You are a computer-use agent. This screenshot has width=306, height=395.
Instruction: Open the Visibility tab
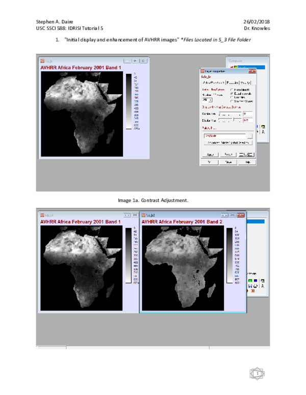[x=245, y=82]
